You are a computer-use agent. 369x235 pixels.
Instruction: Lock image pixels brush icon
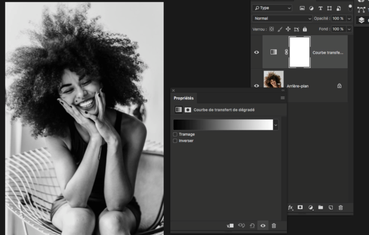click(280, 29)
